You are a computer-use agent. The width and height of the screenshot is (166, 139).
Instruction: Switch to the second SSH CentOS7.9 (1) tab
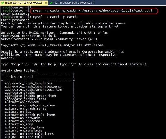point(72,3)
